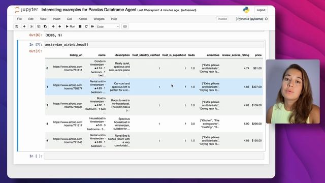Click the $150.00 price cell
The image size is (325, 183).
point(256,140)
